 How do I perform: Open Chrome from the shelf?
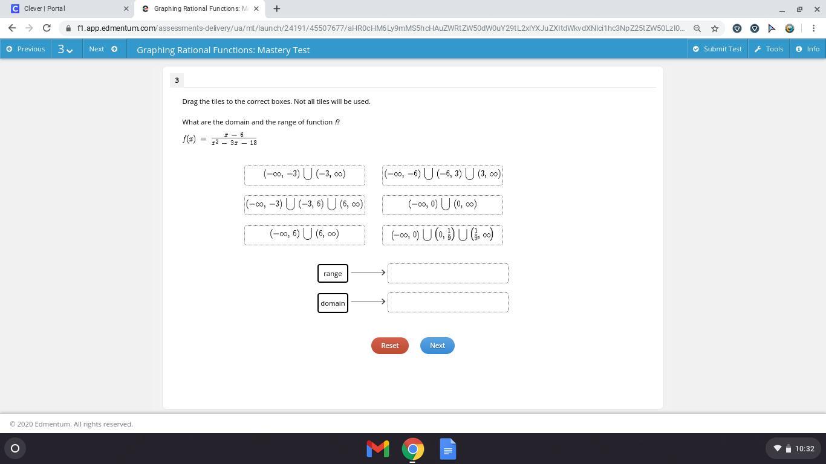coord(413,449)
